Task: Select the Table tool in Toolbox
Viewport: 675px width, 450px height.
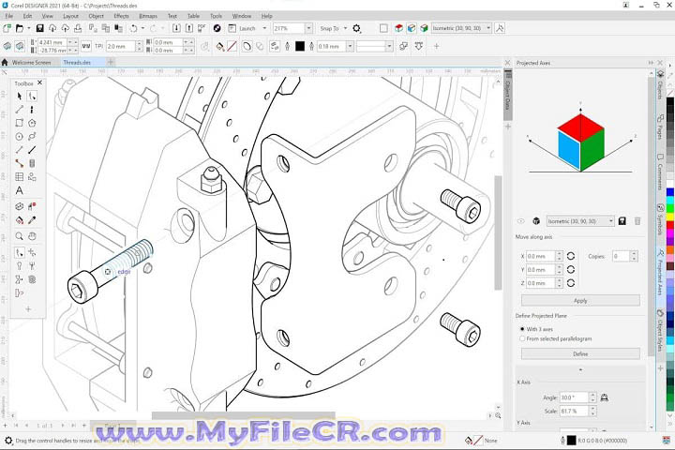Action: point(20,176)
